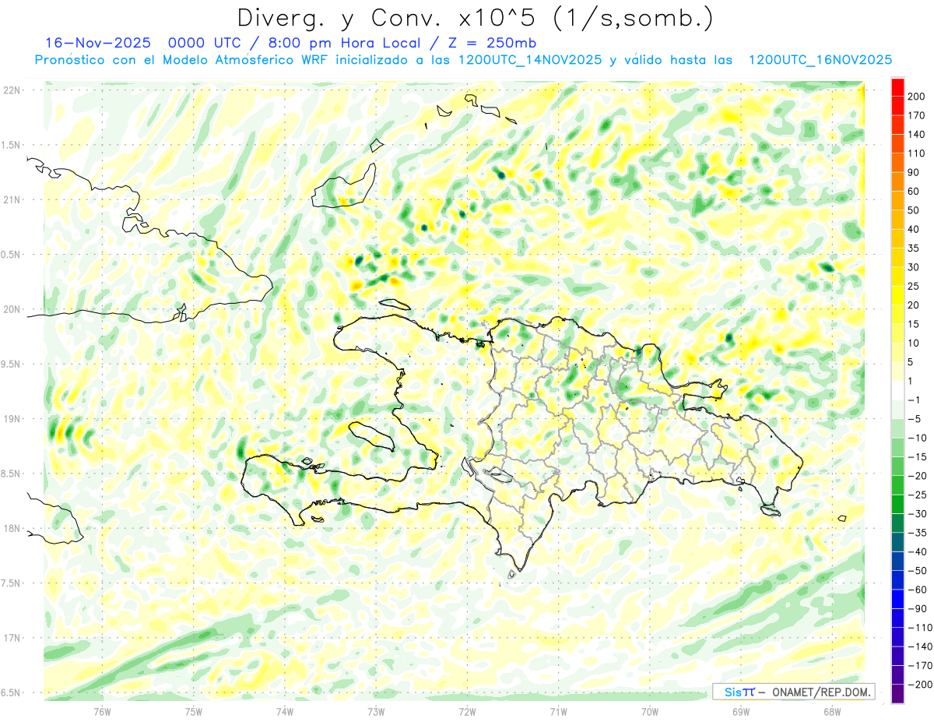Click the "75W" longitude label

(194, 711)
